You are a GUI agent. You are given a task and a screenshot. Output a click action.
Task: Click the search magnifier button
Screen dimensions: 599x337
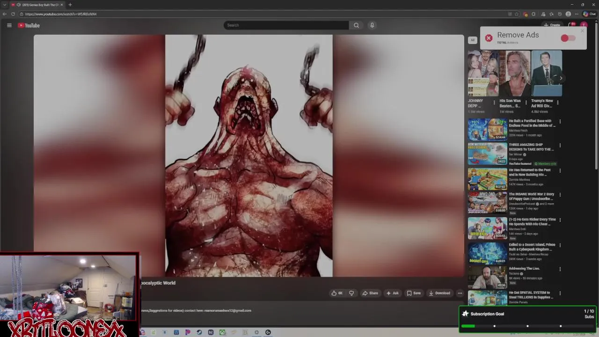(x=356, y=25)
